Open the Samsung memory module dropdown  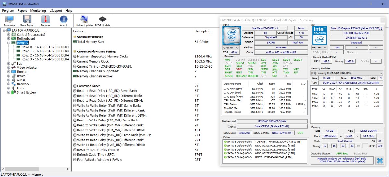pyautogui.click(x=347, y=73)
